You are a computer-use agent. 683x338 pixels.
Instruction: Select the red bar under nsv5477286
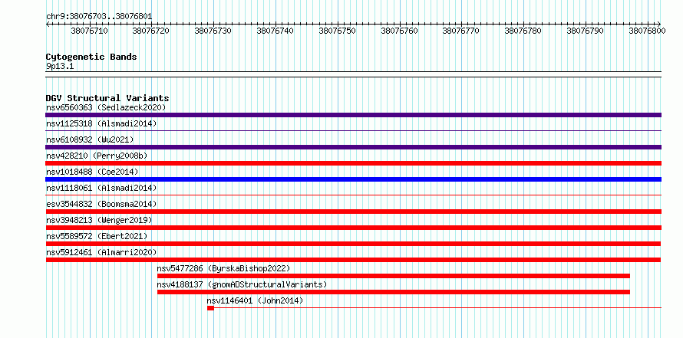394,276
